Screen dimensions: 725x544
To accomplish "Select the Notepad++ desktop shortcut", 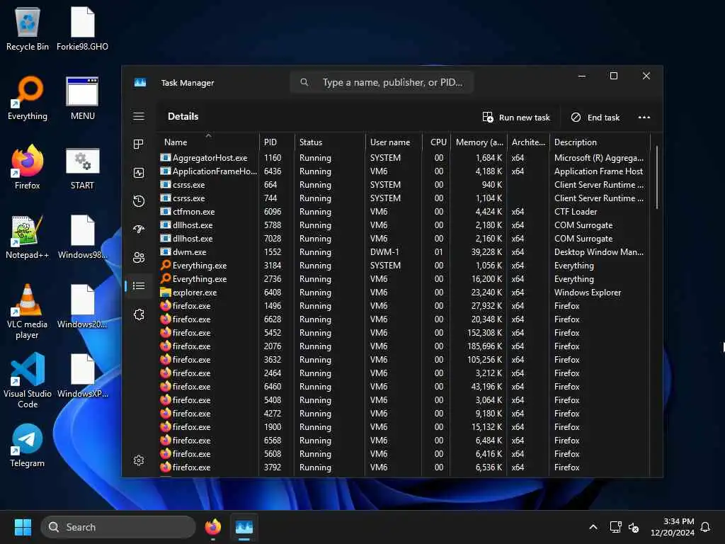I will (x=28, y=237).
